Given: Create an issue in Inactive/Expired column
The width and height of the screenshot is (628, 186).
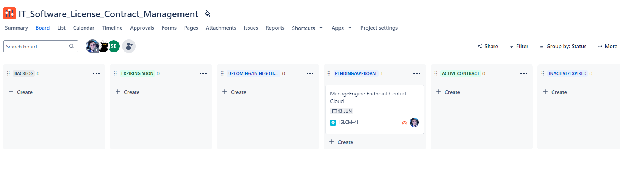Looking at the screenshot, I should point(555,92).
